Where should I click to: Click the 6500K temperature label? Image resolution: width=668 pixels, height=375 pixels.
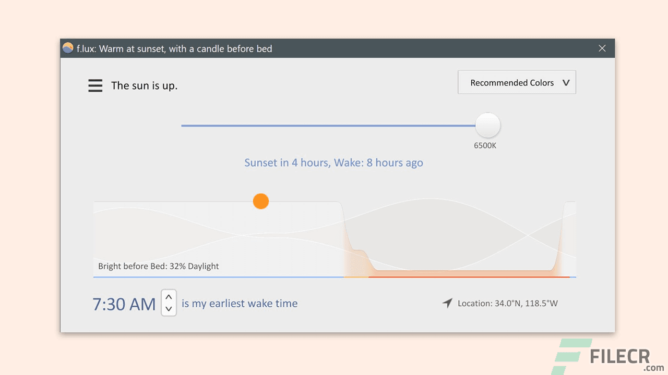click(485, 146)
